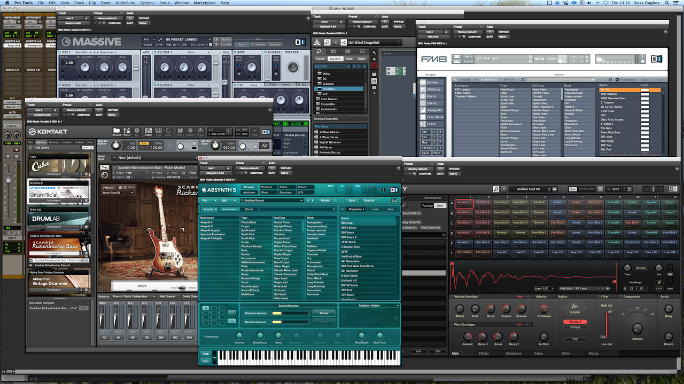Toggle the On button beside Programs in Absynth

point(343,209)
